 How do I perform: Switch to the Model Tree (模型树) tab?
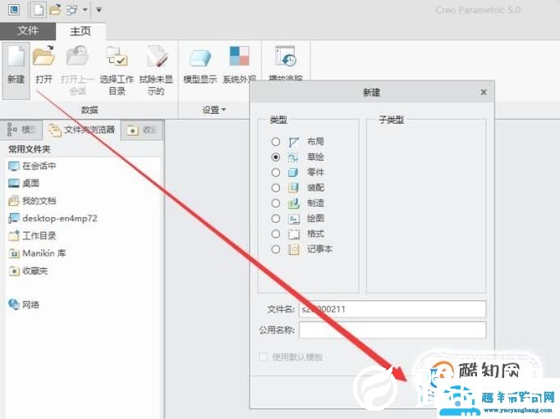[22, 130]
